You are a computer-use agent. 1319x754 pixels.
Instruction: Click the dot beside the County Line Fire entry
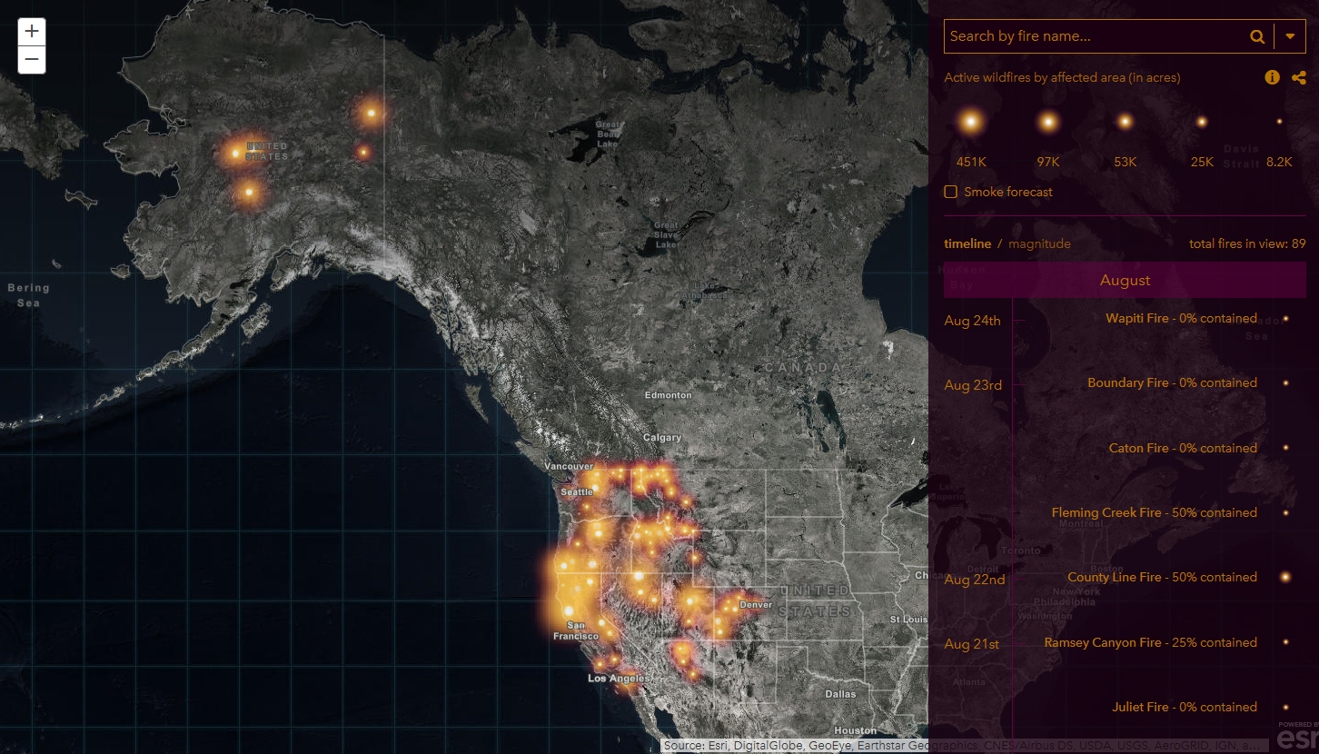pos(1285,577)
